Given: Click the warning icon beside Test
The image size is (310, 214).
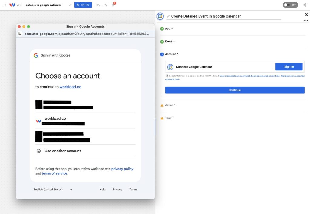Looking at the screenshot, I should click(x=162, y=118).
